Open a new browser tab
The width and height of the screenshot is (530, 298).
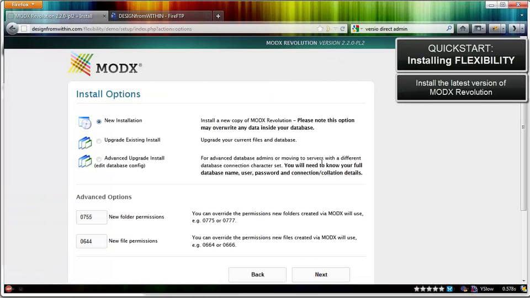[218, 16]
